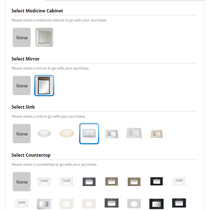This screenshot has width=210, height=210.
Task: Select the first white countertop after None
Action: [44, 182]
